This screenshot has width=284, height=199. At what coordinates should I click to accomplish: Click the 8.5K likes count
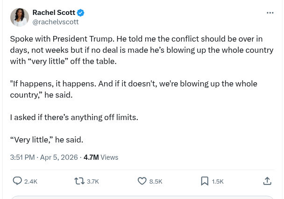(x=156, y=181)
